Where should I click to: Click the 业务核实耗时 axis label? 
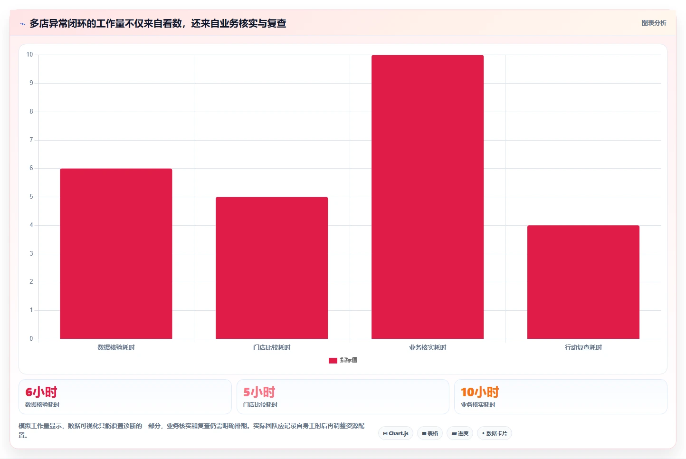coord(428,348)
